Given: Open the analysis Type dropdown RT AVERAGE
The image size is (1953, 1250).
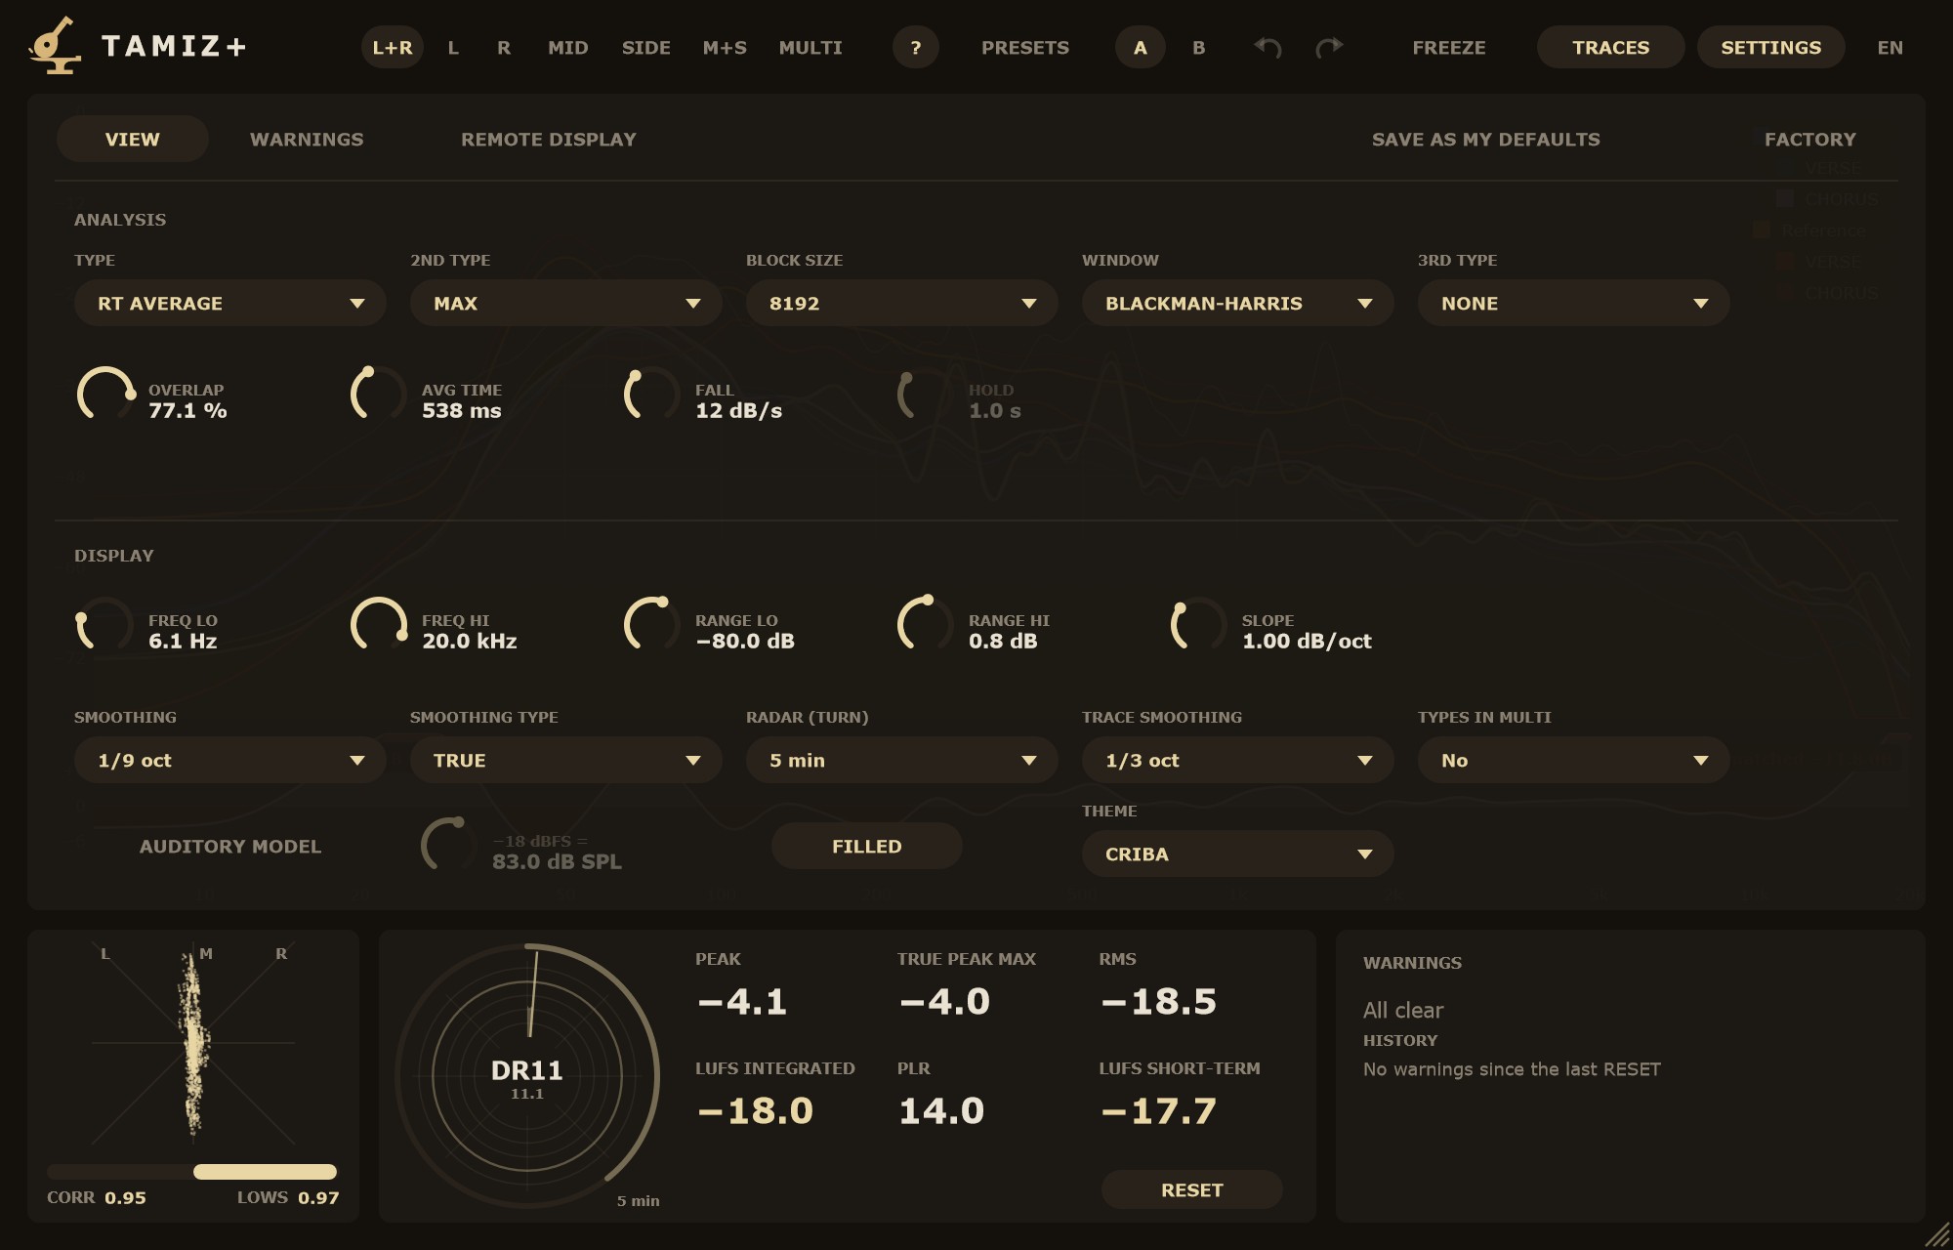Looking at the screenshot, I should pos(230,303).
